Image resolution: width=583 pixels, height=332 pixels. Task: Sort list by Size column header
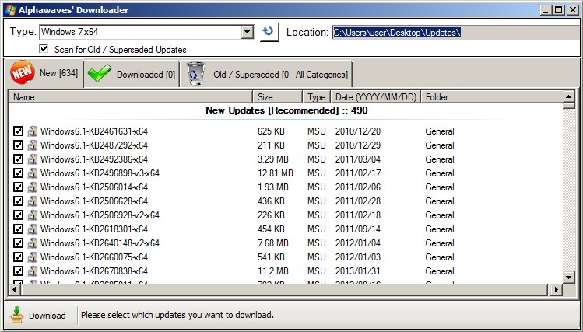(x=277, y=97)
